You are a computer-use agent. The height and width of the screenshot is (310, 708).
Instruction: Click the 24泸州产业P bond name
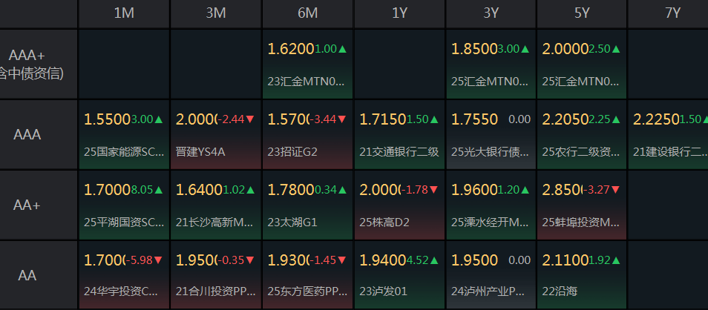488,291
